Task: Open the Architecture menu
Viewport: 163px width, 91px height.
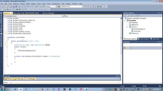Action: coord(56,4)
